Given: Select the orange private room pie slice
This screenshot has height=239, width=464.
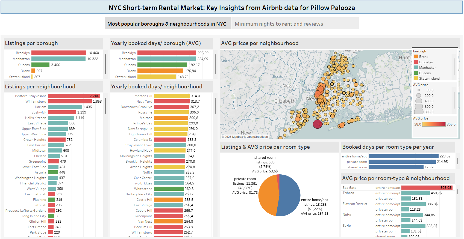Looking at the screenshot, I should coord(268,196).
